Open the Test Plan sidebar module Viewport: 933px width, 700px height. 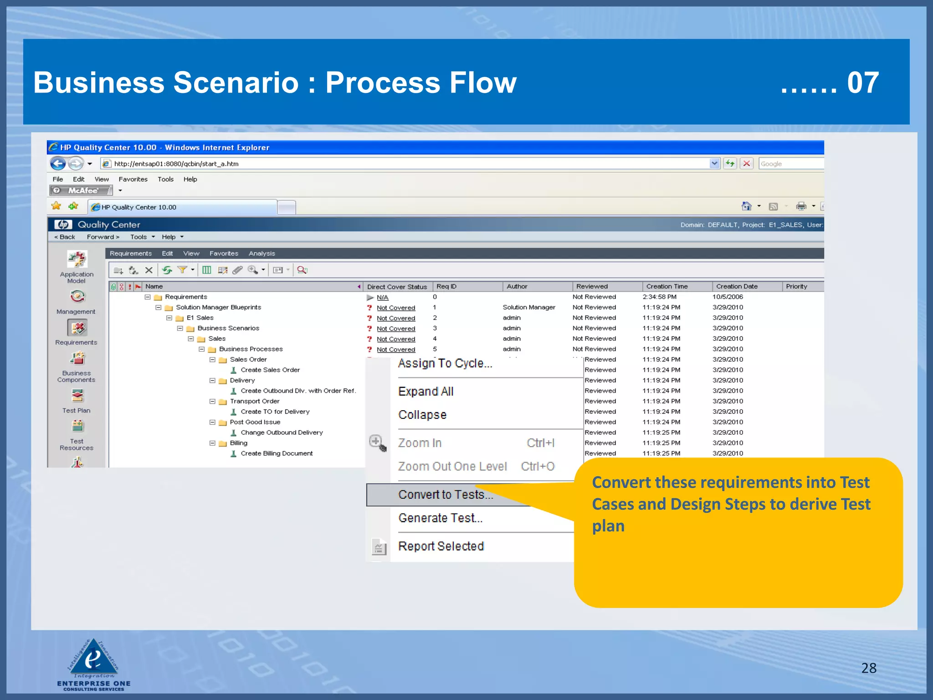77,401
